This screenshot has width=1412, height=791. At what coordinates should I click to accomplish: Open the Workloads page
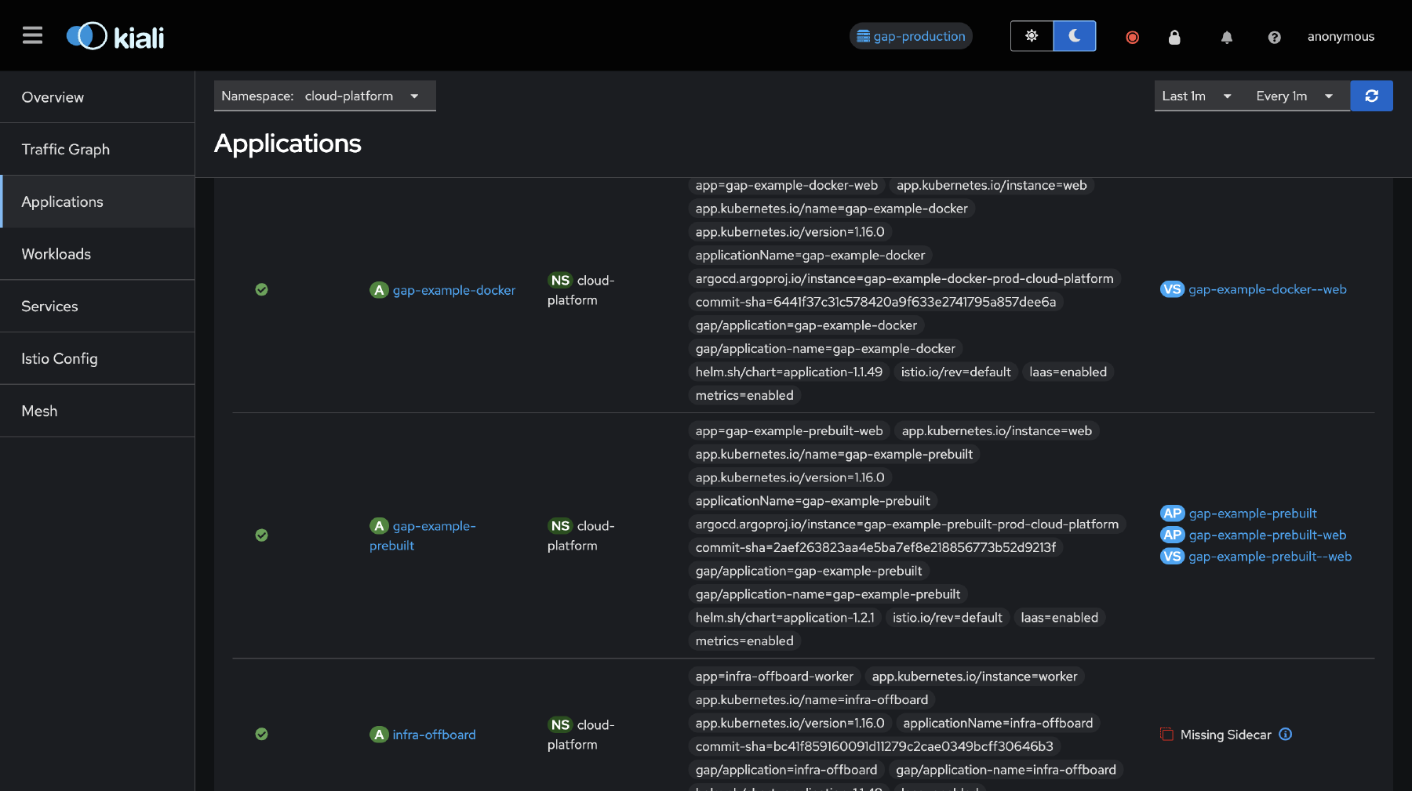tap(97, 254)
